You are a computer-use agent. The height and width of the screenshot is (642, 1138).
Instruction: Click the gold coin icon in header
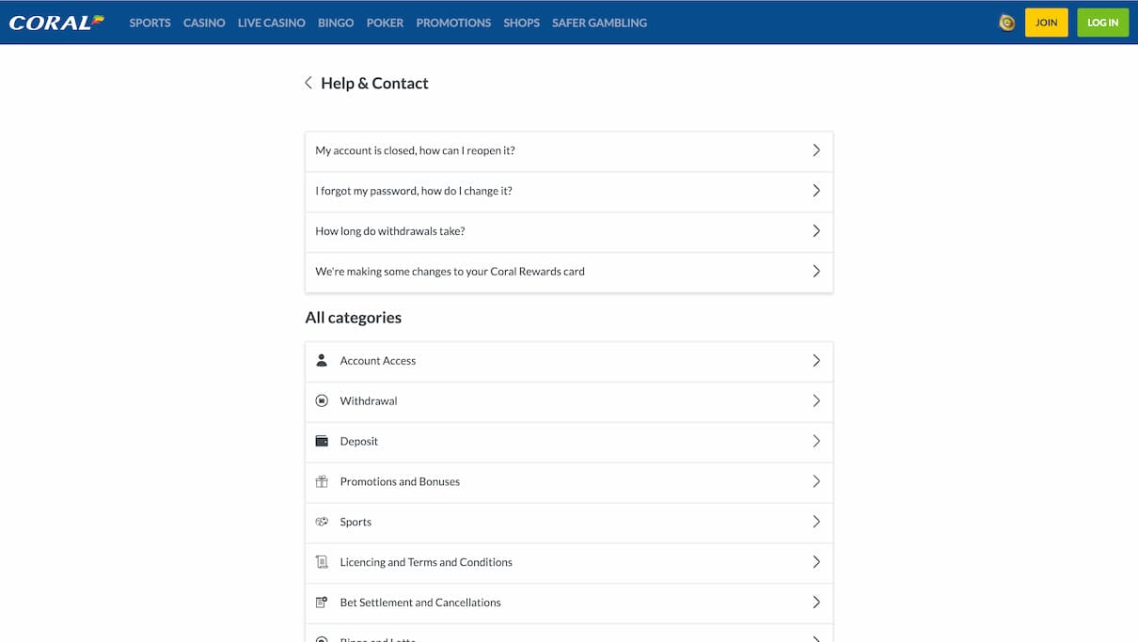pyautogui.click(x=1006, y=23)
